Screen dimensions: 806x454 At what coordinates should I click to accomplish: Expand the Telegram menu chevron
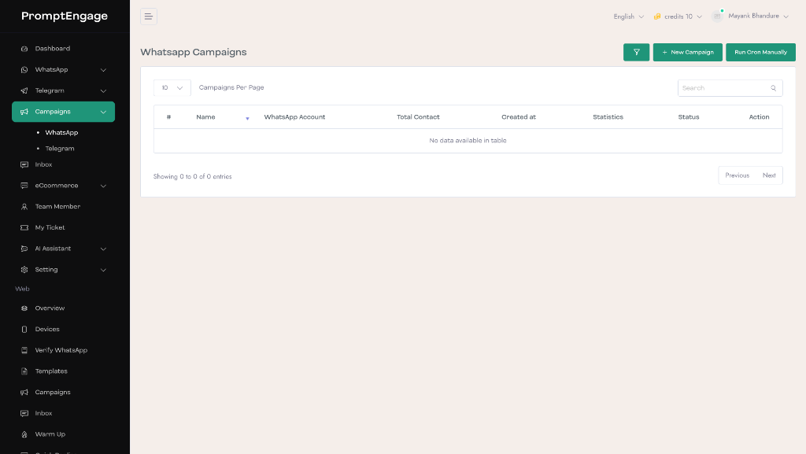tap(103, 91)
